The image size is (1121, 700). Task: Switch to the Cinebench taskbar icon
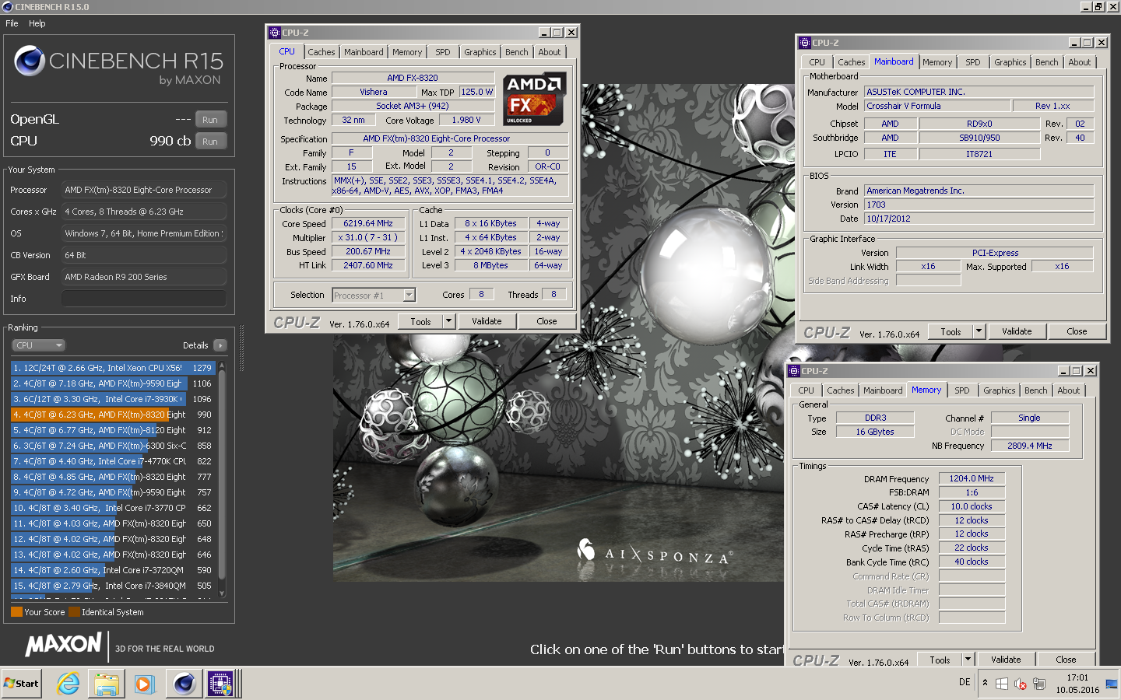pyautogui.click(x=184, y=684)
